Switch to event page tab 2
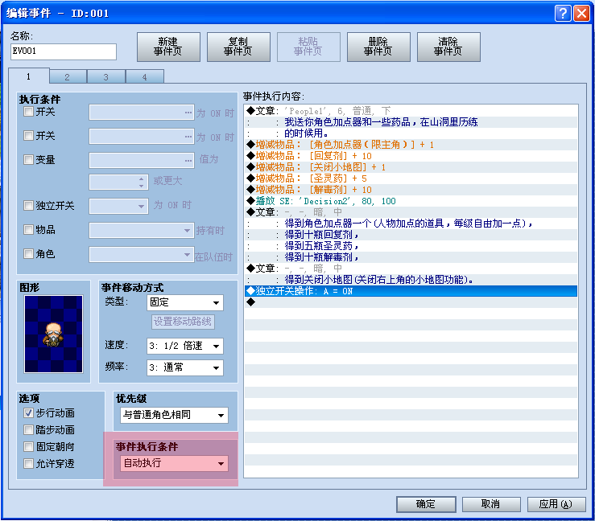 pyautogui.click(x=68, y=77)
